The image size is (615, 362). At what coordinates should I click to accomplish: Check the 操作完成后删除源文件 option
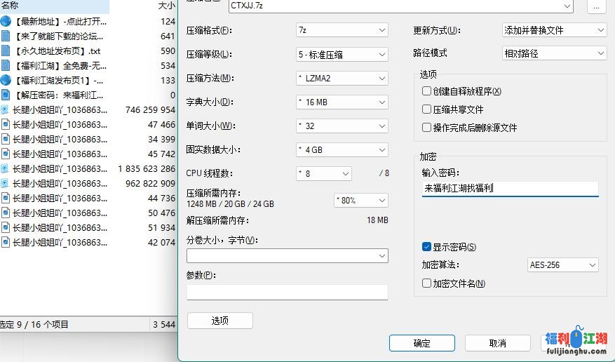[x=426, y=128]
